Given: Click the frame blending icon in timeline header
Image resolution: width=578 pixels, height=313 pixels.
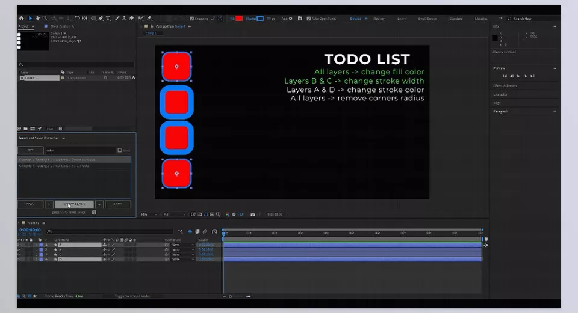Looking at the screenshot, I should pyautogui.click(x=197, y=232).
